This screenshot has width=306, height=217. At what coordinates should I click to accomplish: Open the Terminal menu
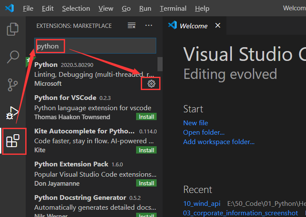point(173,9)
